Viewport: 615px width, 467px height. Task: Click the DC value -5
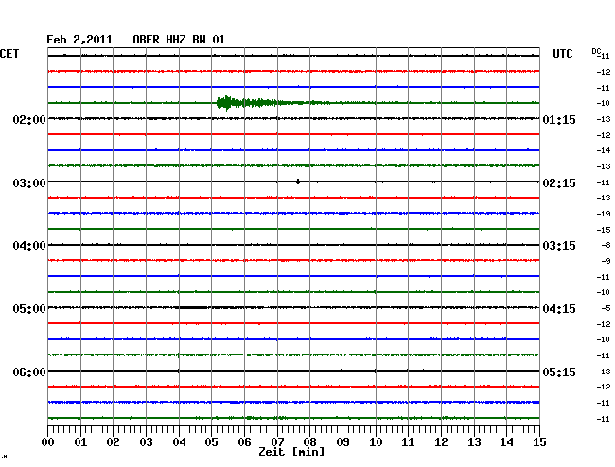(606, 308)
